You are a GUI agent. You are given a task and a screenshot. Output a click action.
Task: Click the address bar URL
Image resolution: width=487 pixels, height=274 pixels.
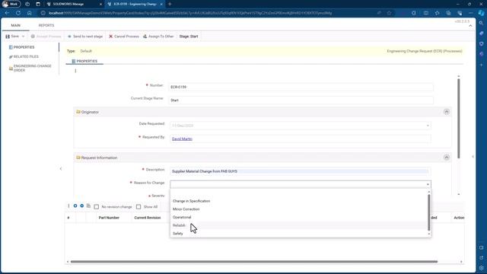pyautogui.click(x=190, y=13)
